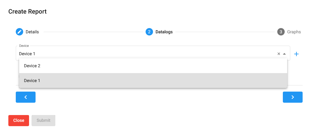Click connector line between Datalogs and Graphs
319x132 pixels.
225,32
